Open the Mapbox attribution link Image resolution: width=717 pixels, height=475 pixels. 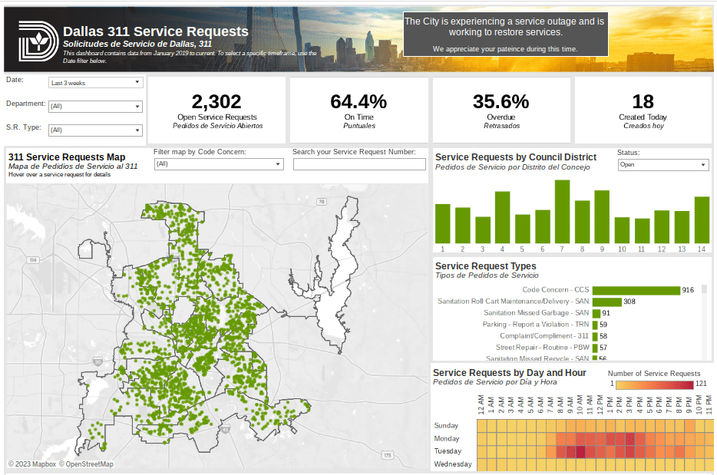point(31,464)
